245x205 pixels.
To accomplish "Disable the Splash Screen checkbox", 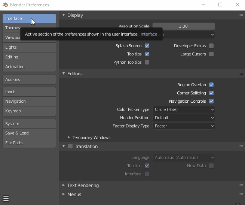I will pos(147,46).
